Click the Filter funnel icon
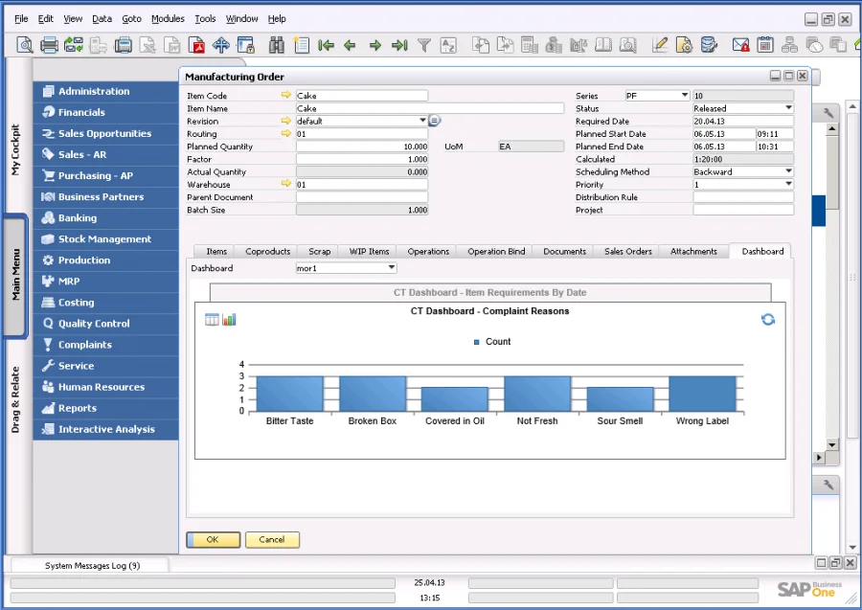 [424, 45]
